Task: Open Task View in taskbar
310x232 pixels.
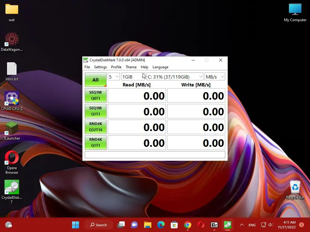Action: 121,225
